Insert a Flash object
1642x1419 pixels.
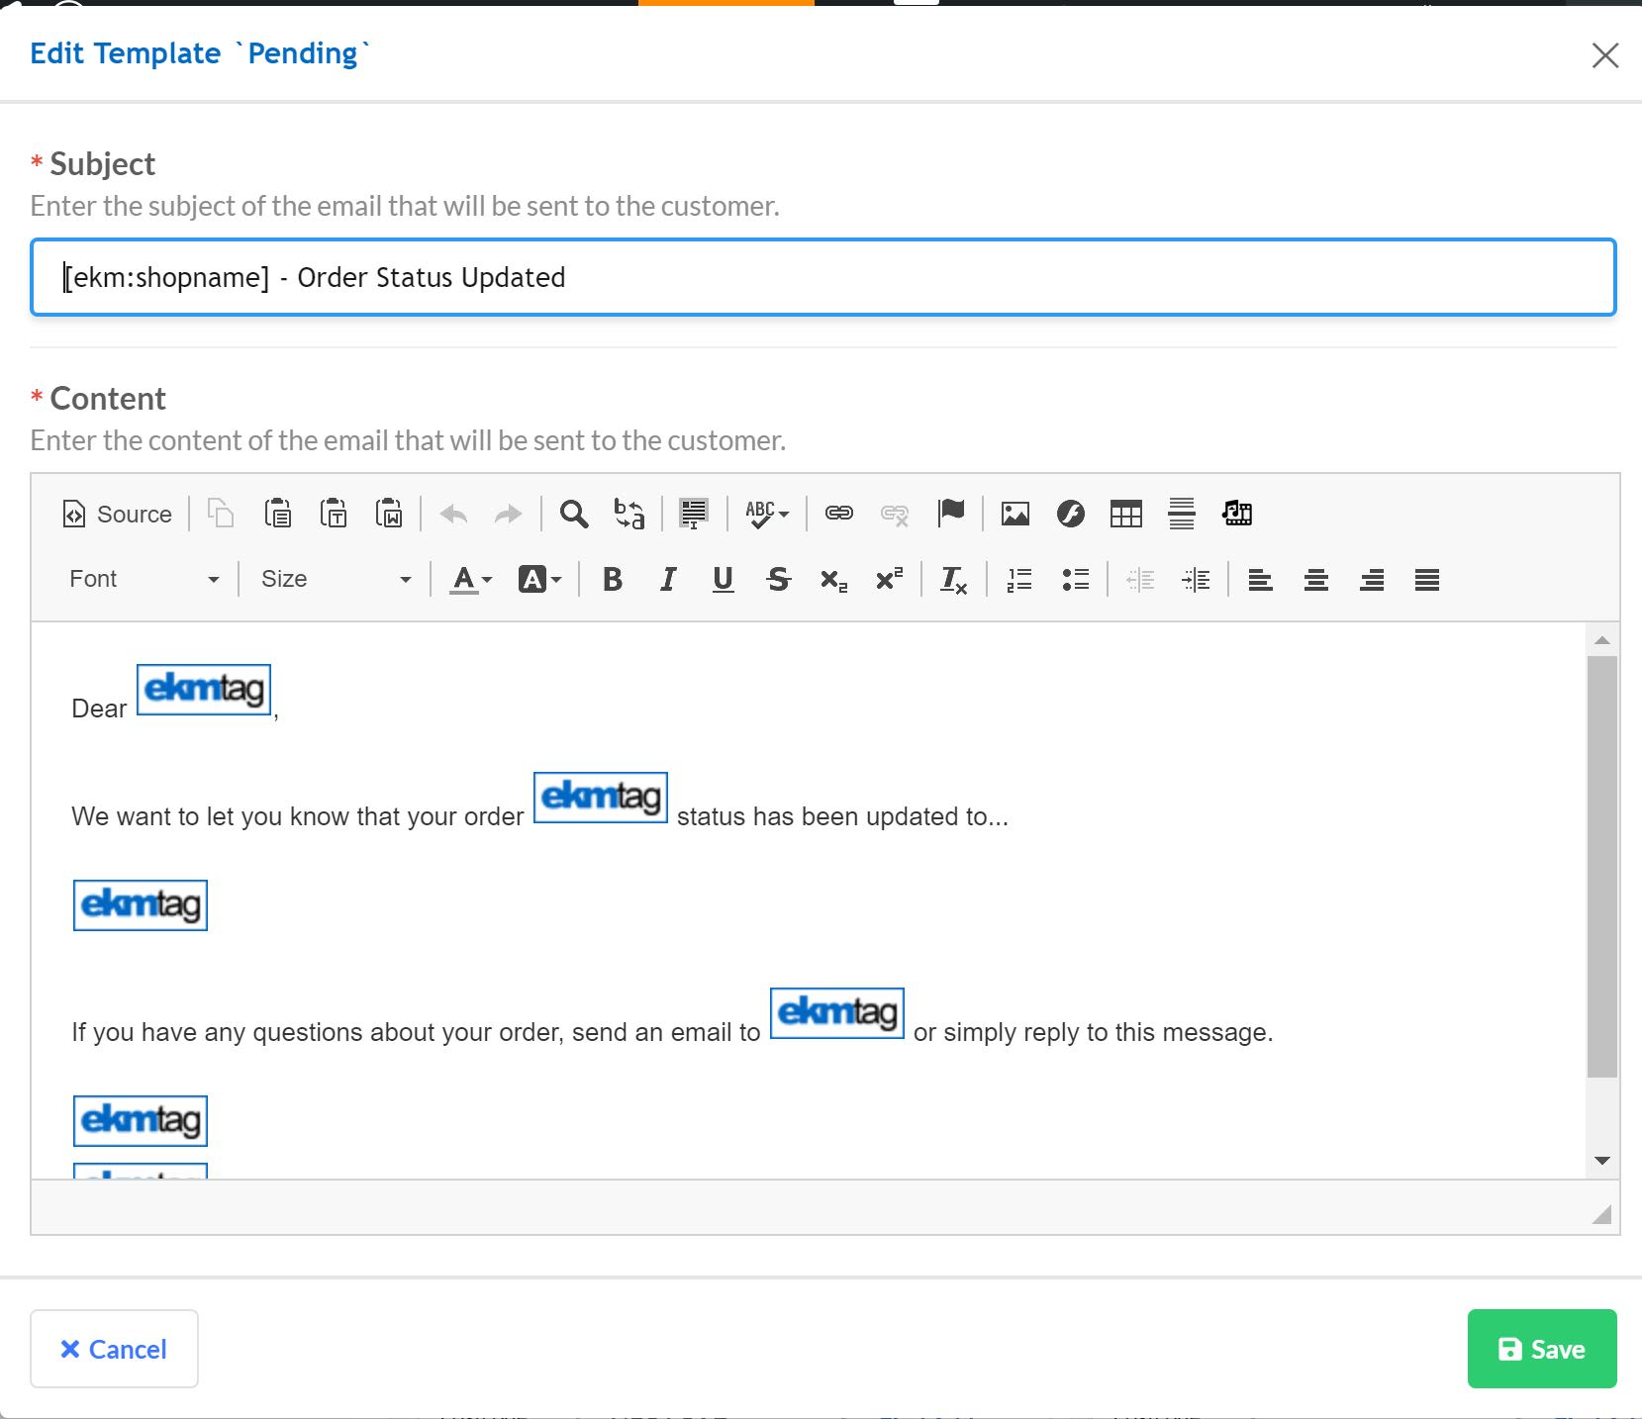pos(1070,514)
